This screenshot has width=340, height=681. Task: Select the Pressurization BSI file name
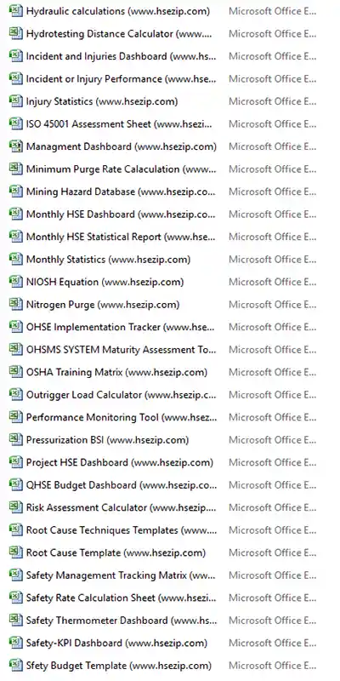(x=108, y=440)
